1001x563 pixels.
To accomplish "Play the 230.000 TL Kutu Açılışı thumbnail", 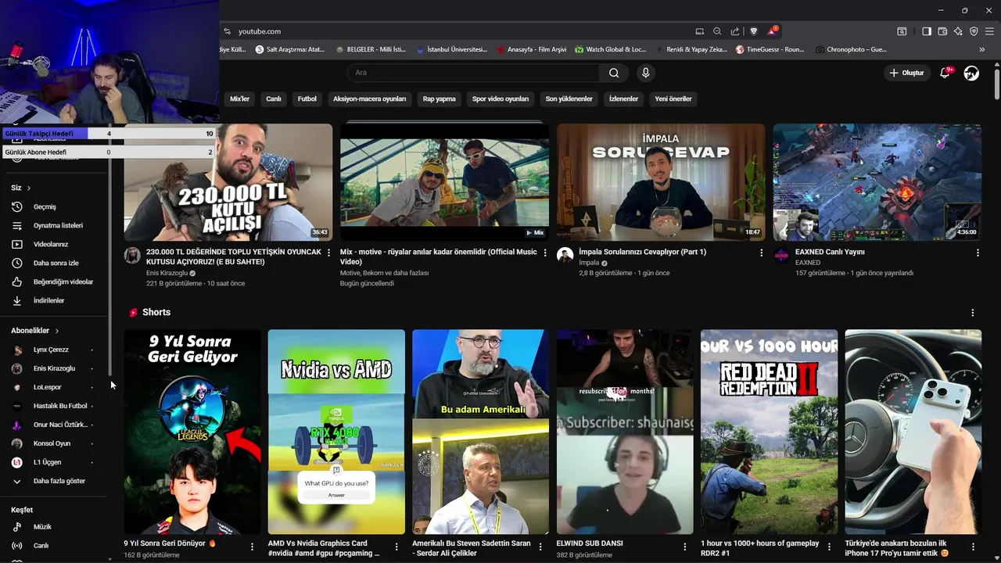I will (228, 182).
